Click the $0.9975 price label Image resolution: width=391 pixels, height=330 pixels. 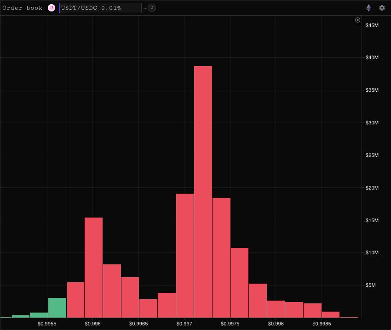(230, 324)
